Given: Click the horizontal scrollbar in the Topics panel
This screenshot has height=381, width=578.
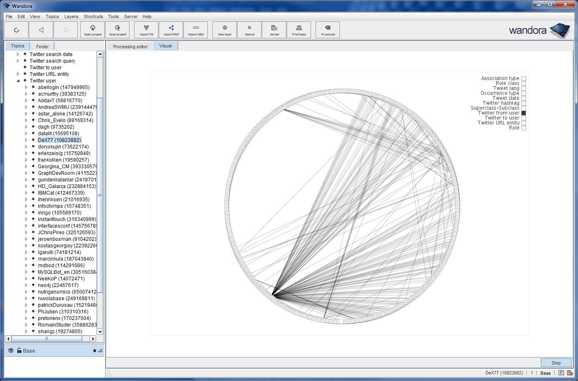Looking at the screenshot, I should (47, 339).
